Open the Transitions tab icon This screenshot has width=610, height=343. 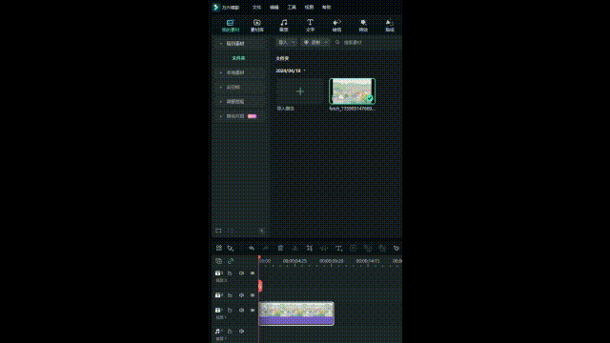coord(336,26)
